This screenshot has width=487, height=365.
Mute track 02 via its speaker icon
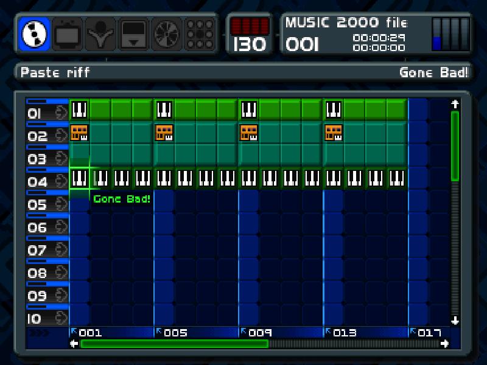tap(61, 136)
